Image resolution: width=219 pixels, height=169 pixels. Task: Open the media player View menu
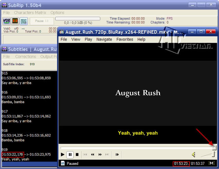[x=76, y=40]
